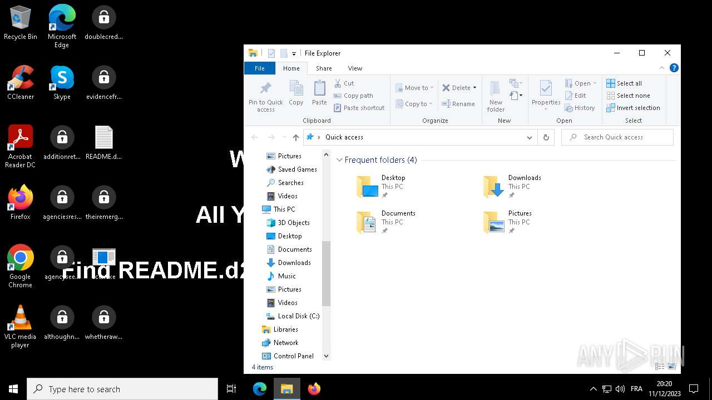Click Copy path in ribbon
This screenshot has width=712, height=400.
(x=353, y=96)
